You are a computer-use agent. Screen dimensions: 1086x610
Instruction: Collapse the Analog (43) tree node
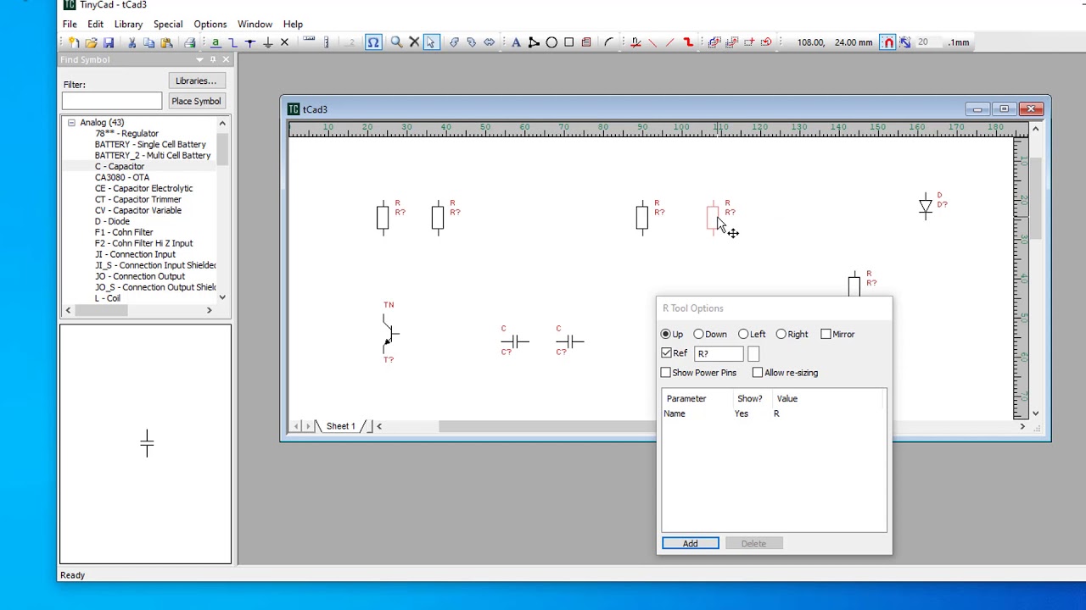coord(71,123)
